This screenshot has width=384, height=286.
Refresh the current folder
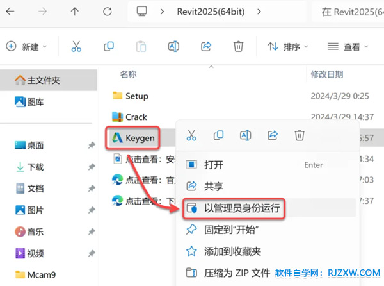[x=108, y=12]
